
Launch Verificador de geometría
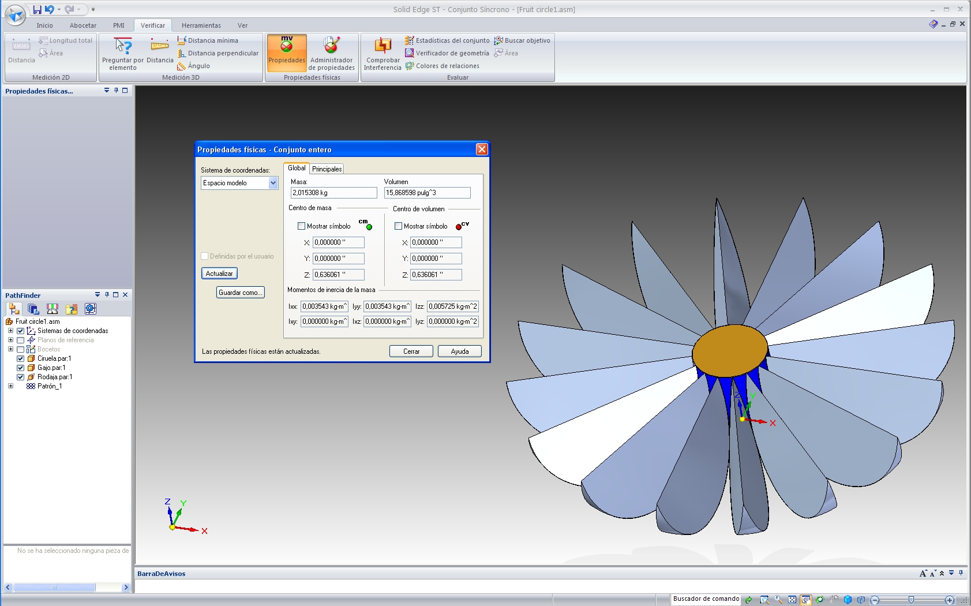447,53
